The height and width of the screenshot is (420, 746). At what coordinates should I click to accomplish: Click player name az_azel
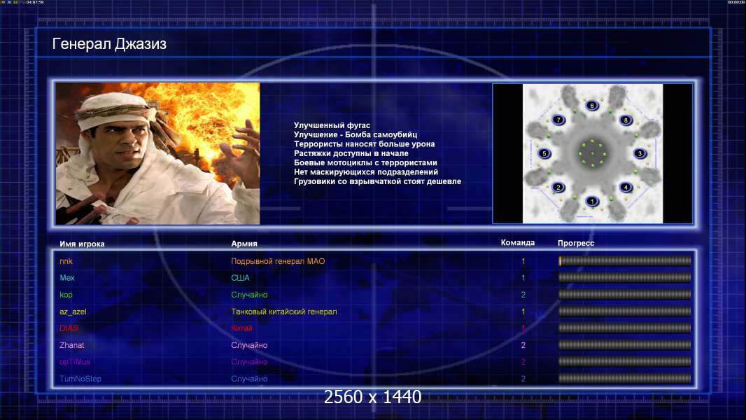[73, 311]
